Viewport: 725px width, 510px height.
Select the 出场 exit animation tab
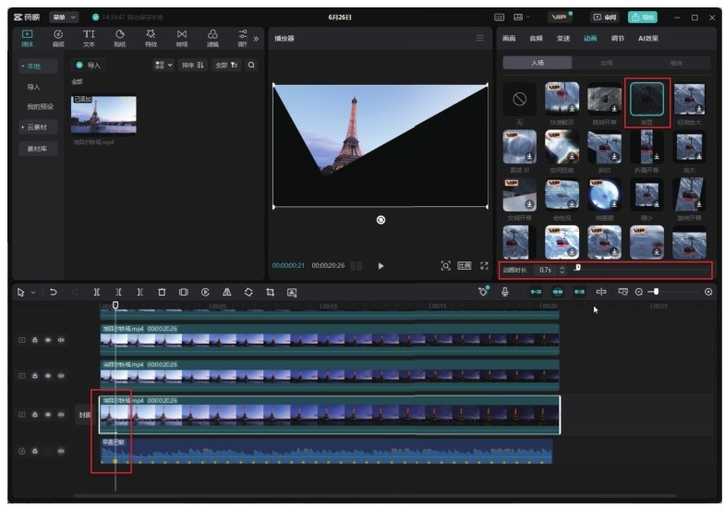(x=607, y=63)
